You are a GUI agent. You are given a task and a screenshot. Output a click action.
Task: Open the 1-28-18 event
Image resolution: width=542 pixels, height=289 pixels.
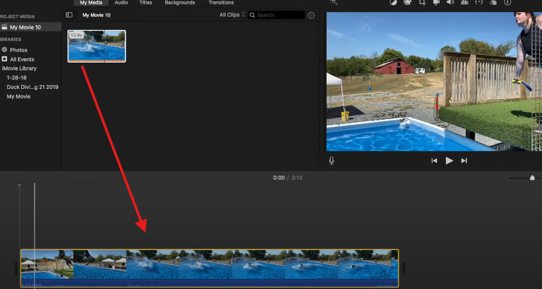[x=17, y=78]
